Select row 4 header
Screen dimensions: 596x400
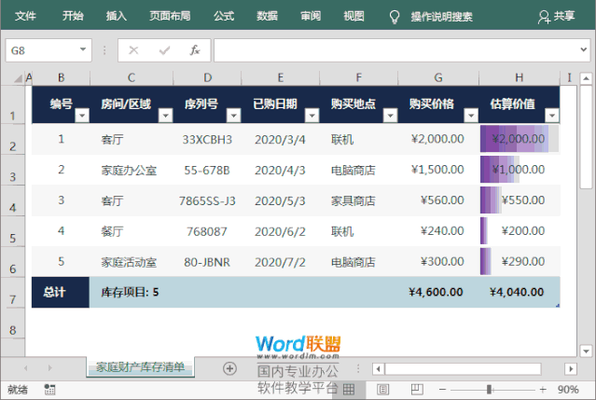13,200
